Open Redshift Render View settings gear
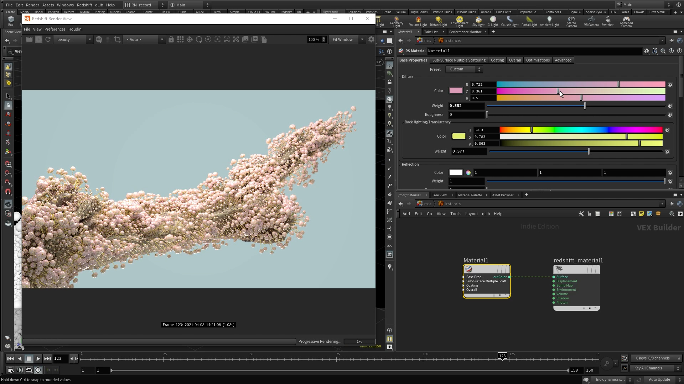Viewport: 684px width, 384px height. 371,39
